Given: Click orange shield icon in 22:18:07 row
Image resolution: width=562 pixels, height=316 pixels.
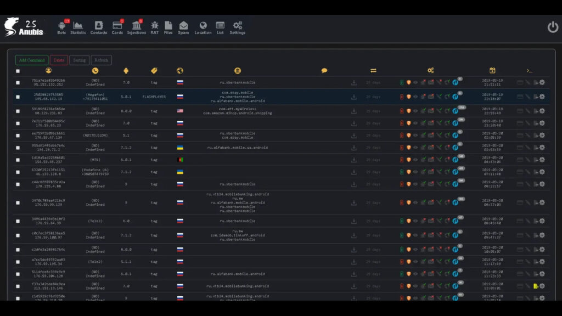Looking at the screenshot, I should tap(408, 97).
